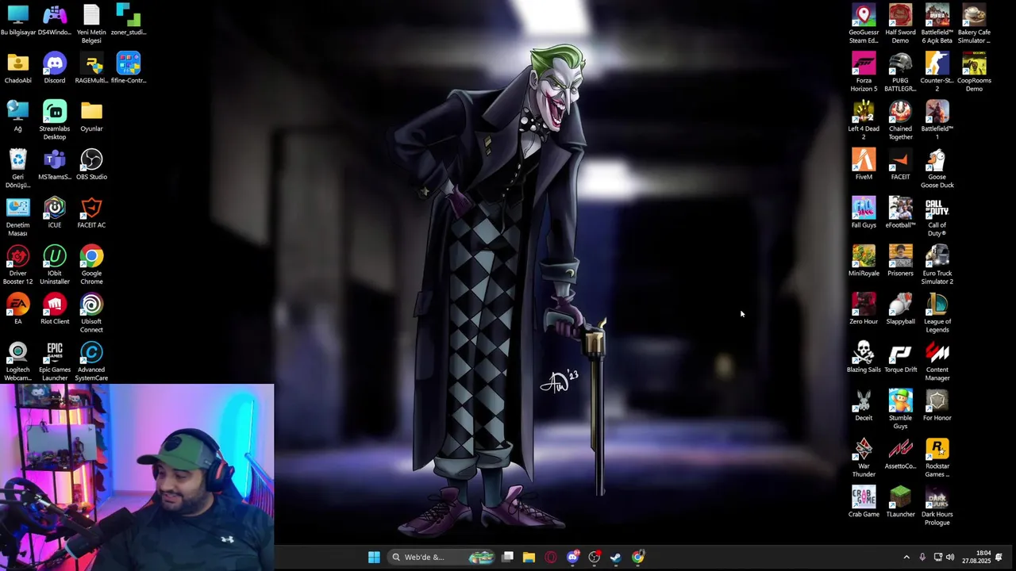Screen dimensions: 1016x571
Task: Open File Explorer from the taskbar
Action: [x=529, y=557]
